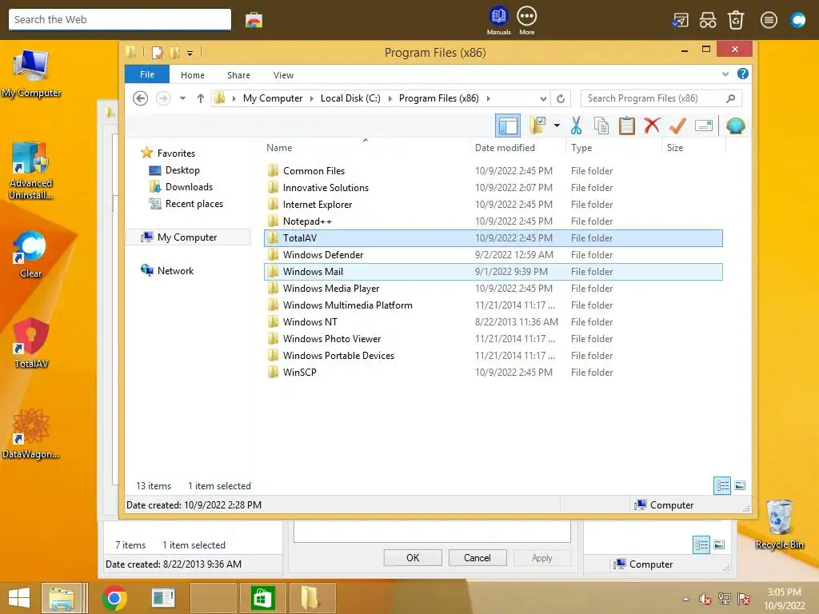The image size is (819, 614).
Task: Click the recycle trash icon on top bar
Action: point(736,20)
